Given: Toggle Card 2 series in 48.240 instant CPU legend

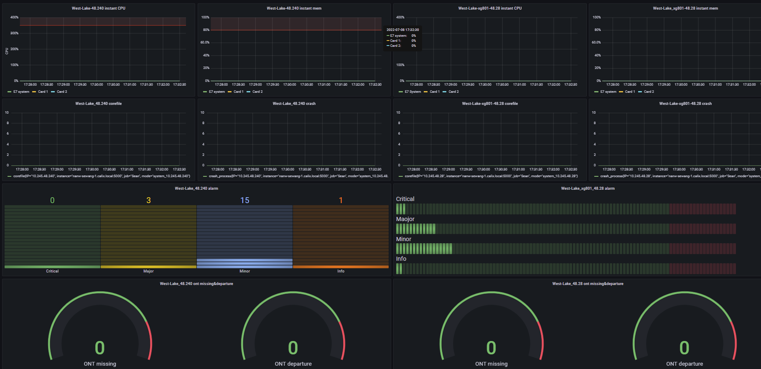Looking at the screenshot, I should point(62,92).
